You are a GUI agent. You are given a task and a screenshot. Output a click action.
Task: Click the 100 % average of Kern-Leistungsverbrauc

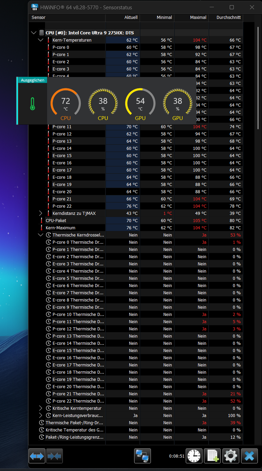pyautogui.click(x=234, y=416)
